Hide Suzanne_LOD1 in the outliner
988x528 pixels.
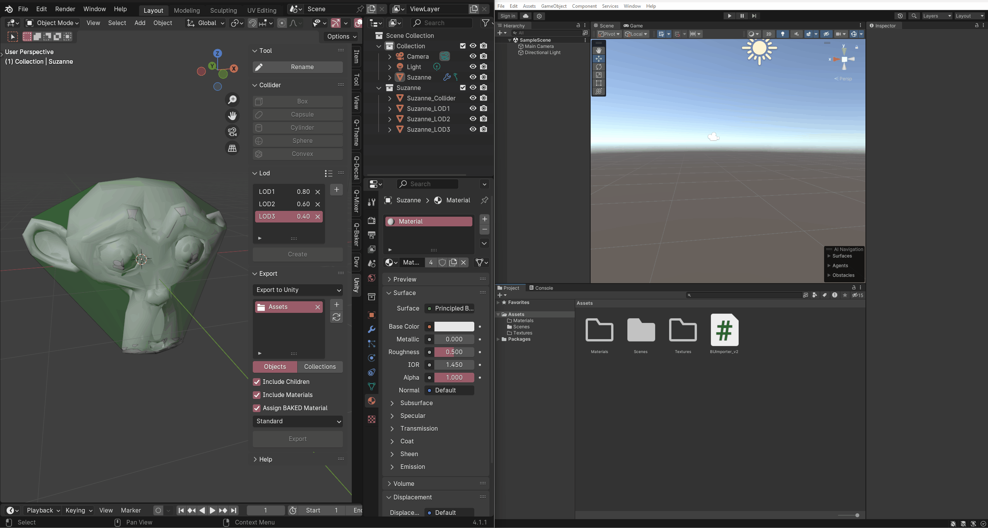(x=472, y=109)
